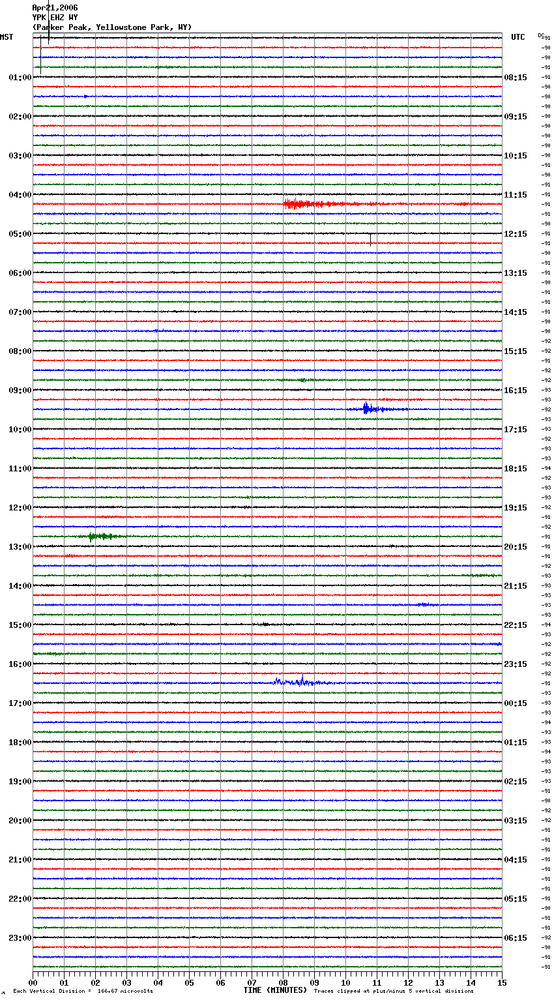Select the 09:15 UTC time label

[516, 117]
